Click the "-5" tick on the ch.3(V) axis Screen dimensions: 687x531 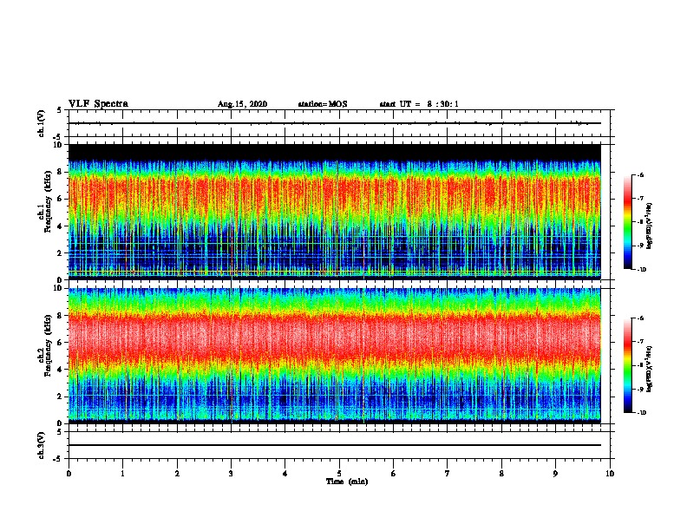(58, 459)
